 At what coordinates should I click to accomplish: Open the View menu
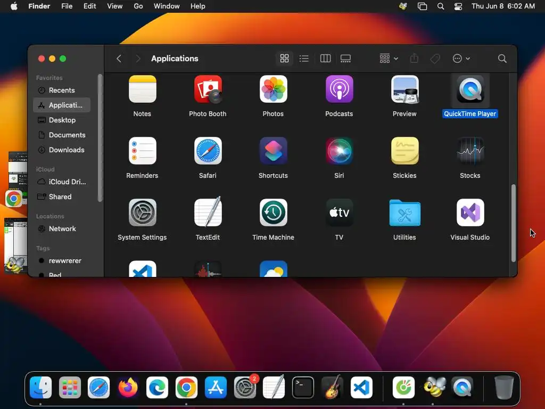[115, 6]
